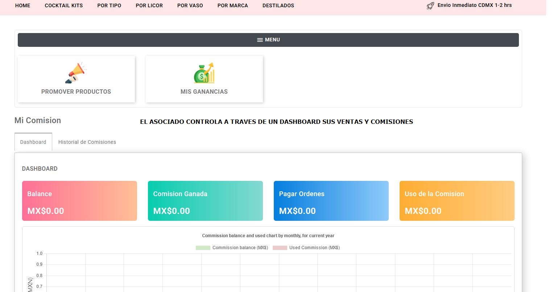Open the COCKTAIL KITS menu
The height and width of the screenshot is (292, 553).
click(x=63, y=5)
